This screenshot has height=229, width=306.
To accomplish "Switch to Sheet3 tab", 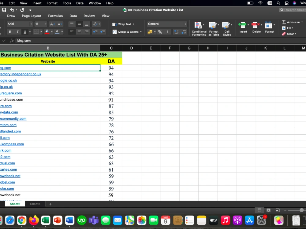I will pos(35,204).
